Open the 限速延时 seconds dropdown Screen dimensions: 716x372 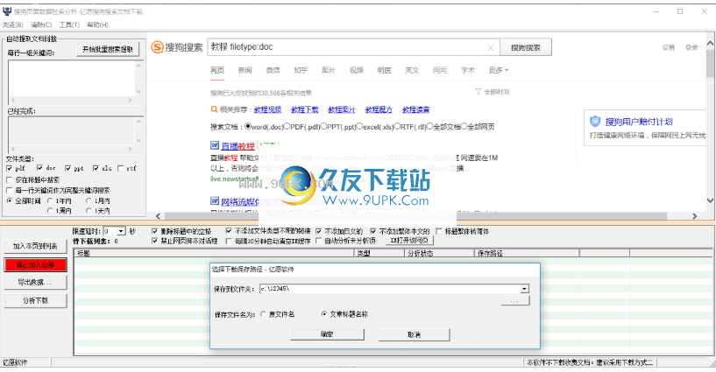[x=121, y=232]
